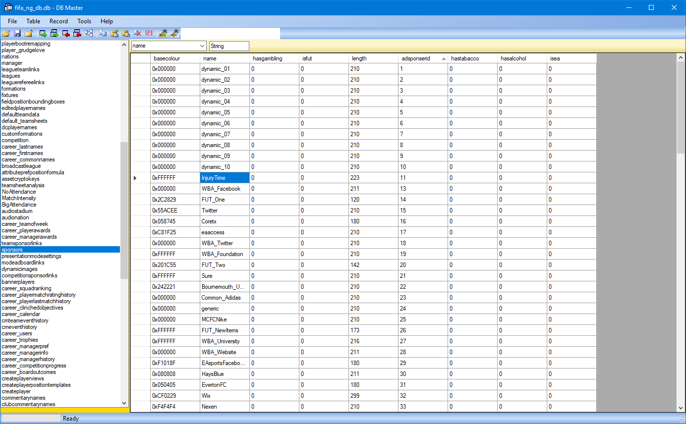
Task: Open the File menu
Action: pyautogui.click(x=12, y=21)
